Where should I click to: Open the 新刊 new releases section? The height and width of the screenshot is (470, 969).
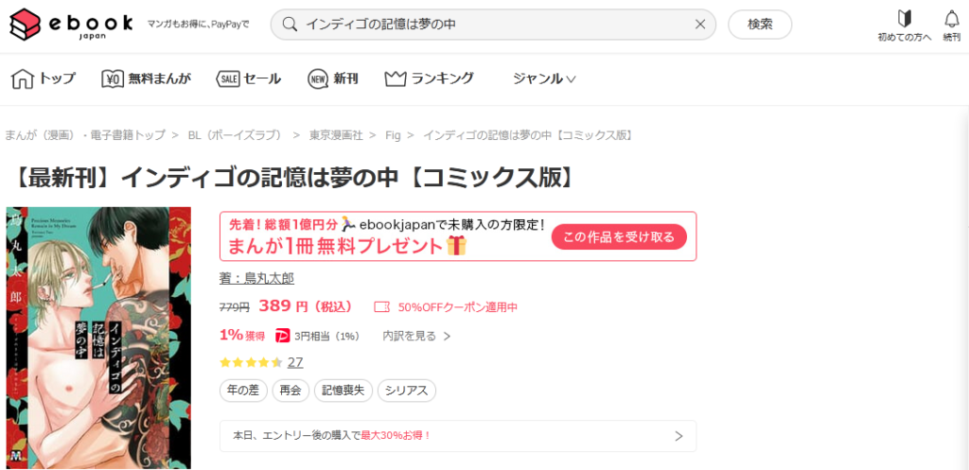(333, 78)
